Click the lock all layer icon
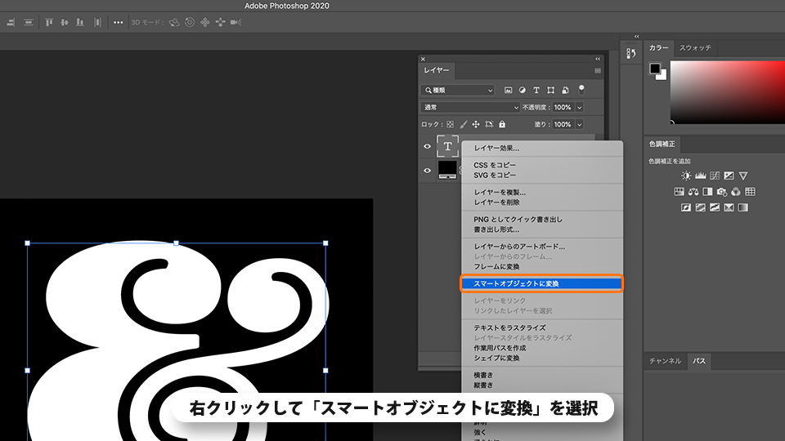 pos(502,124)
